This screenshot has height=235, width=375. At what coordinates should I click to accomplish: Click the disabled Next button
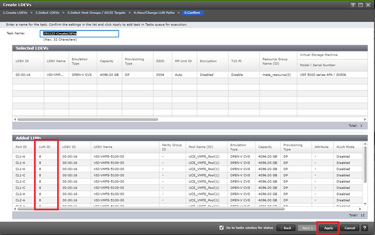(x=307, y=228)
